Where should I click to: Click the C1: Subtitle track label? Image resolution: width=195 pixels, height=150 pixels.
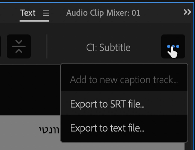[x=108, y=48]
